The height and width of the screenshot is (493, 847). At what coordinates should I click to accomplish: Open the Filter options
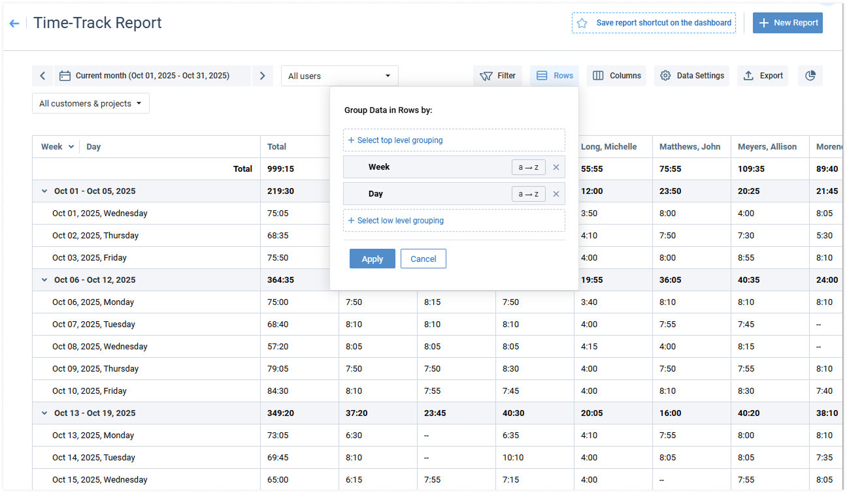(x=497, y=76)
